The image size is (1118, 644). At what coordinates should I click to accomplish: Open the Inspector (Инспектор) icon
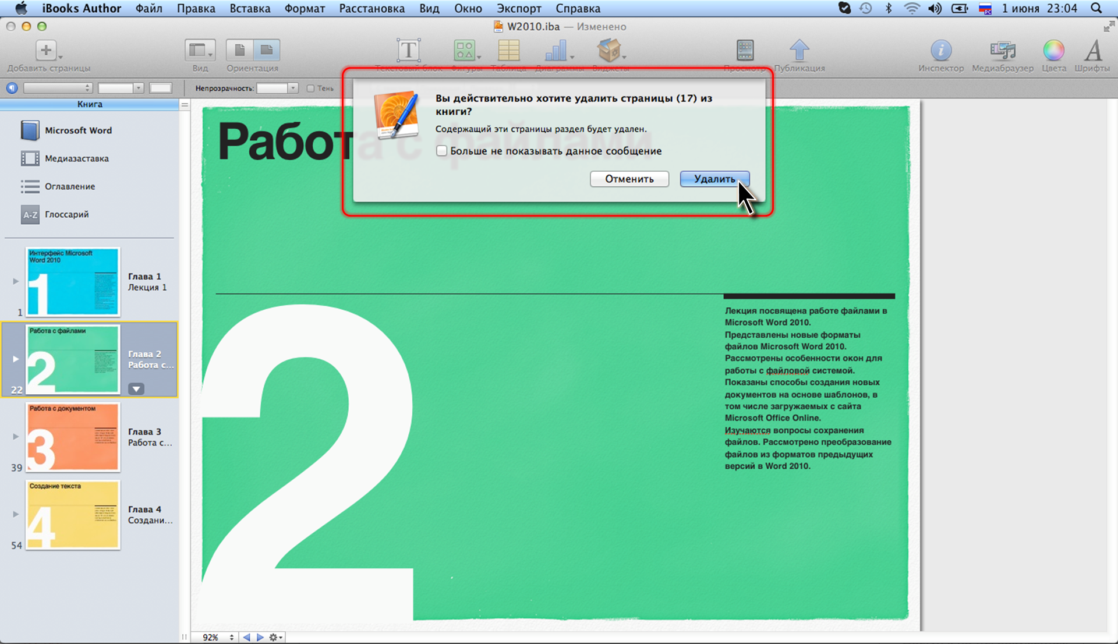(x=941, y=50)
